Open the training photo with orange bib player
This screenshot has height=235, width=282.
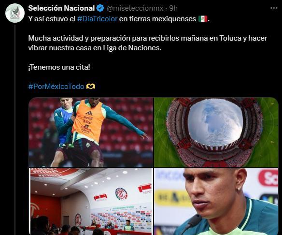point(91,132)
